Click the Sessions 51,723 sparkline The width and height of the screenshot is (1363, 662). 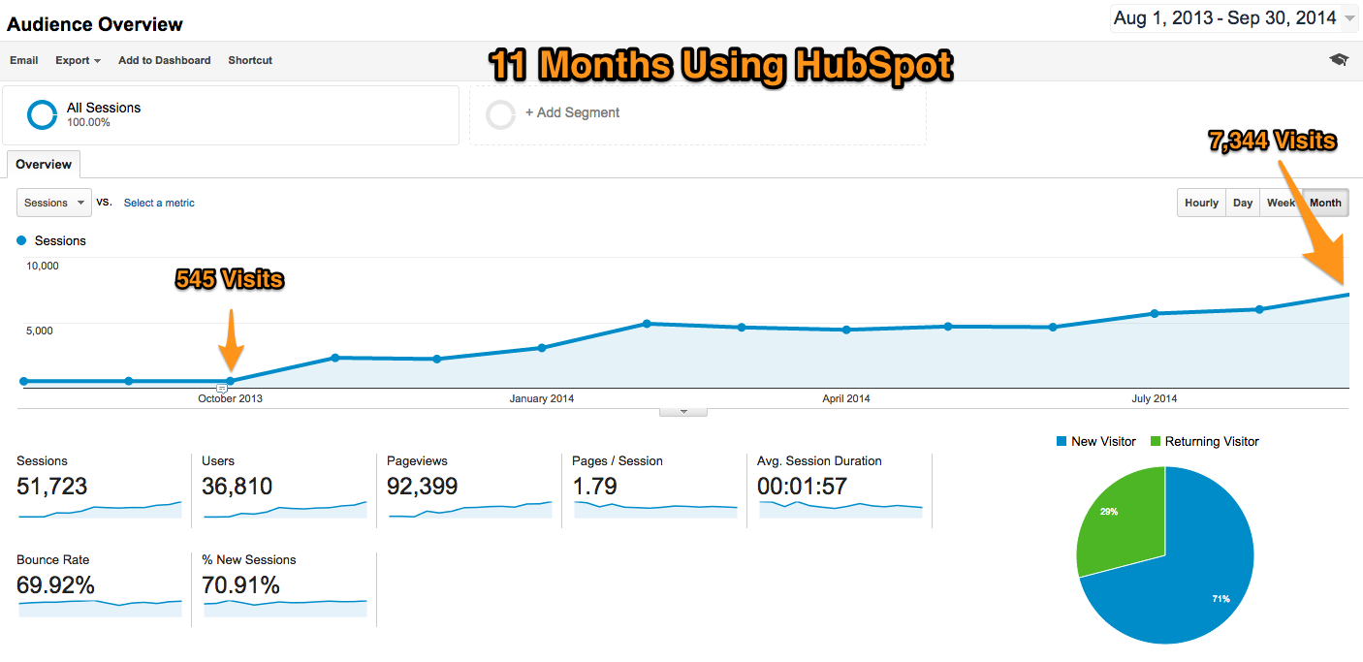[99, 510]
